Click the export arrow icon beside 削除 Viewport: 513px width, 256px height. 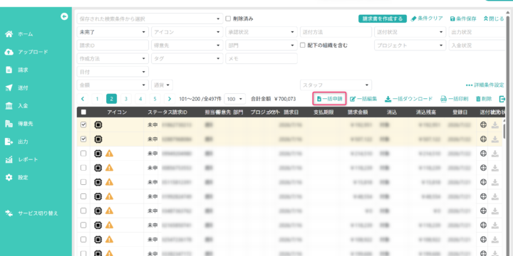(x=502, y=99)
